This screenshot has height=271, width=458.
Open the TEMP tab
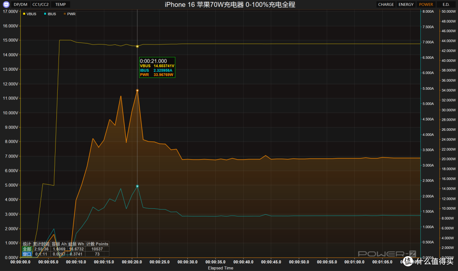click(x=61, y=4)
